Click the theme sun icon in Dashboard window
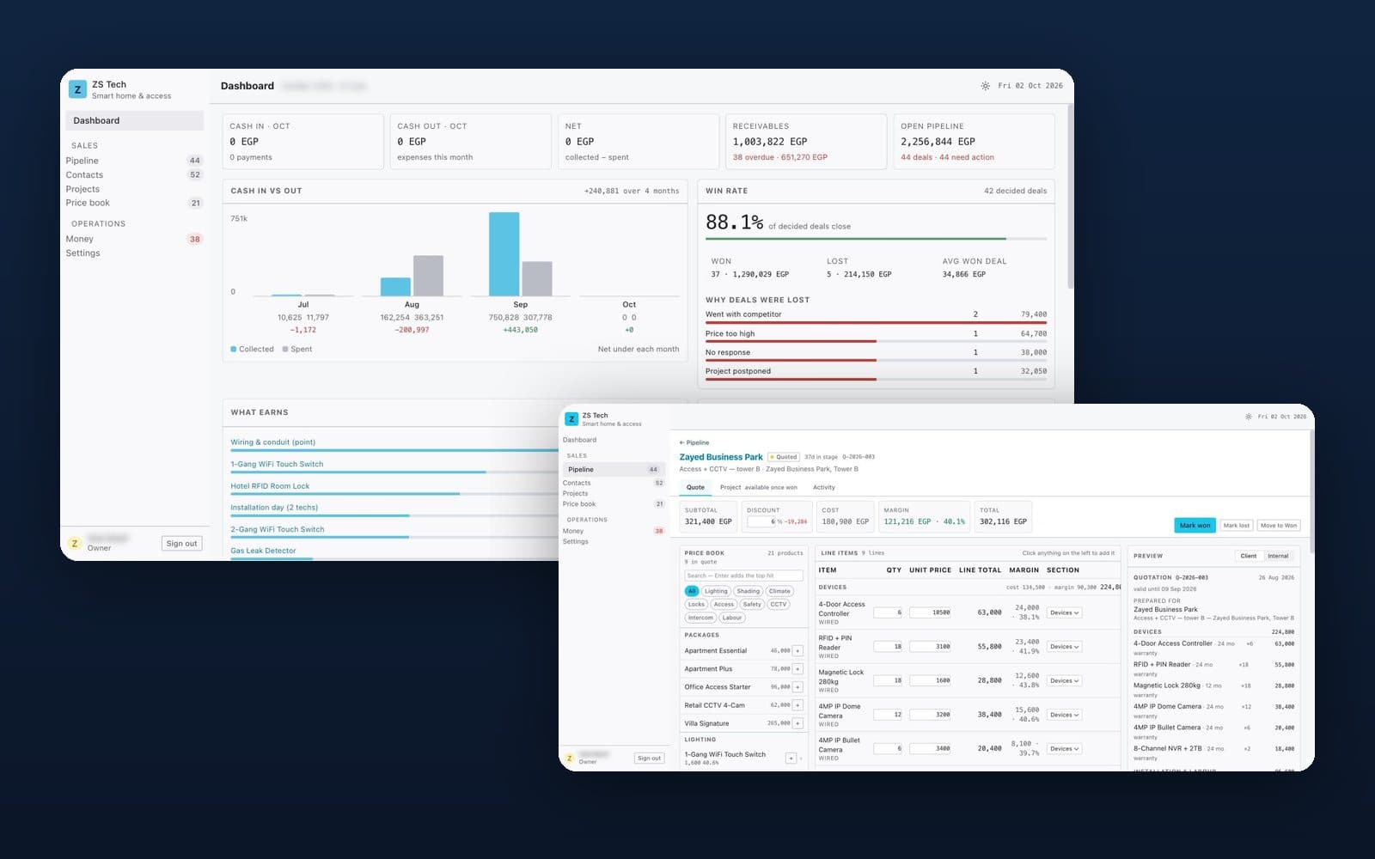This screenshot has height=859, width=1375. click(985, 86)
